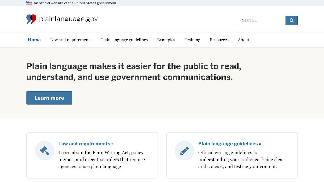Screen dimensions: 324x182
Task: Click the red and blue quotation marks logo
Action: pos(31,19)
